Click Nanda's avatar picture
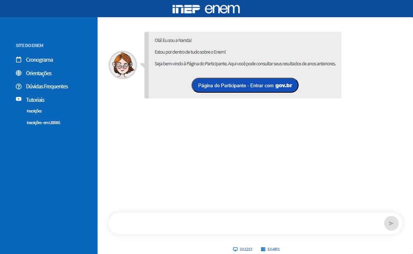Screen dimensions: 413x254 [123, 65]
